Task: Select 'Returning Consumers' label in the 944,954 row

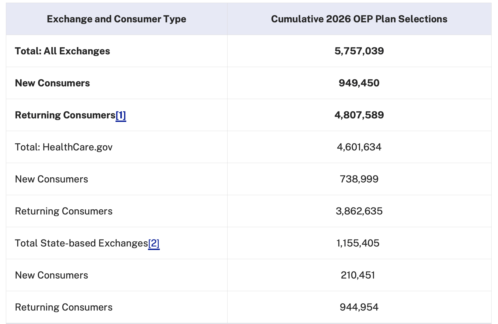Action: 64,307
